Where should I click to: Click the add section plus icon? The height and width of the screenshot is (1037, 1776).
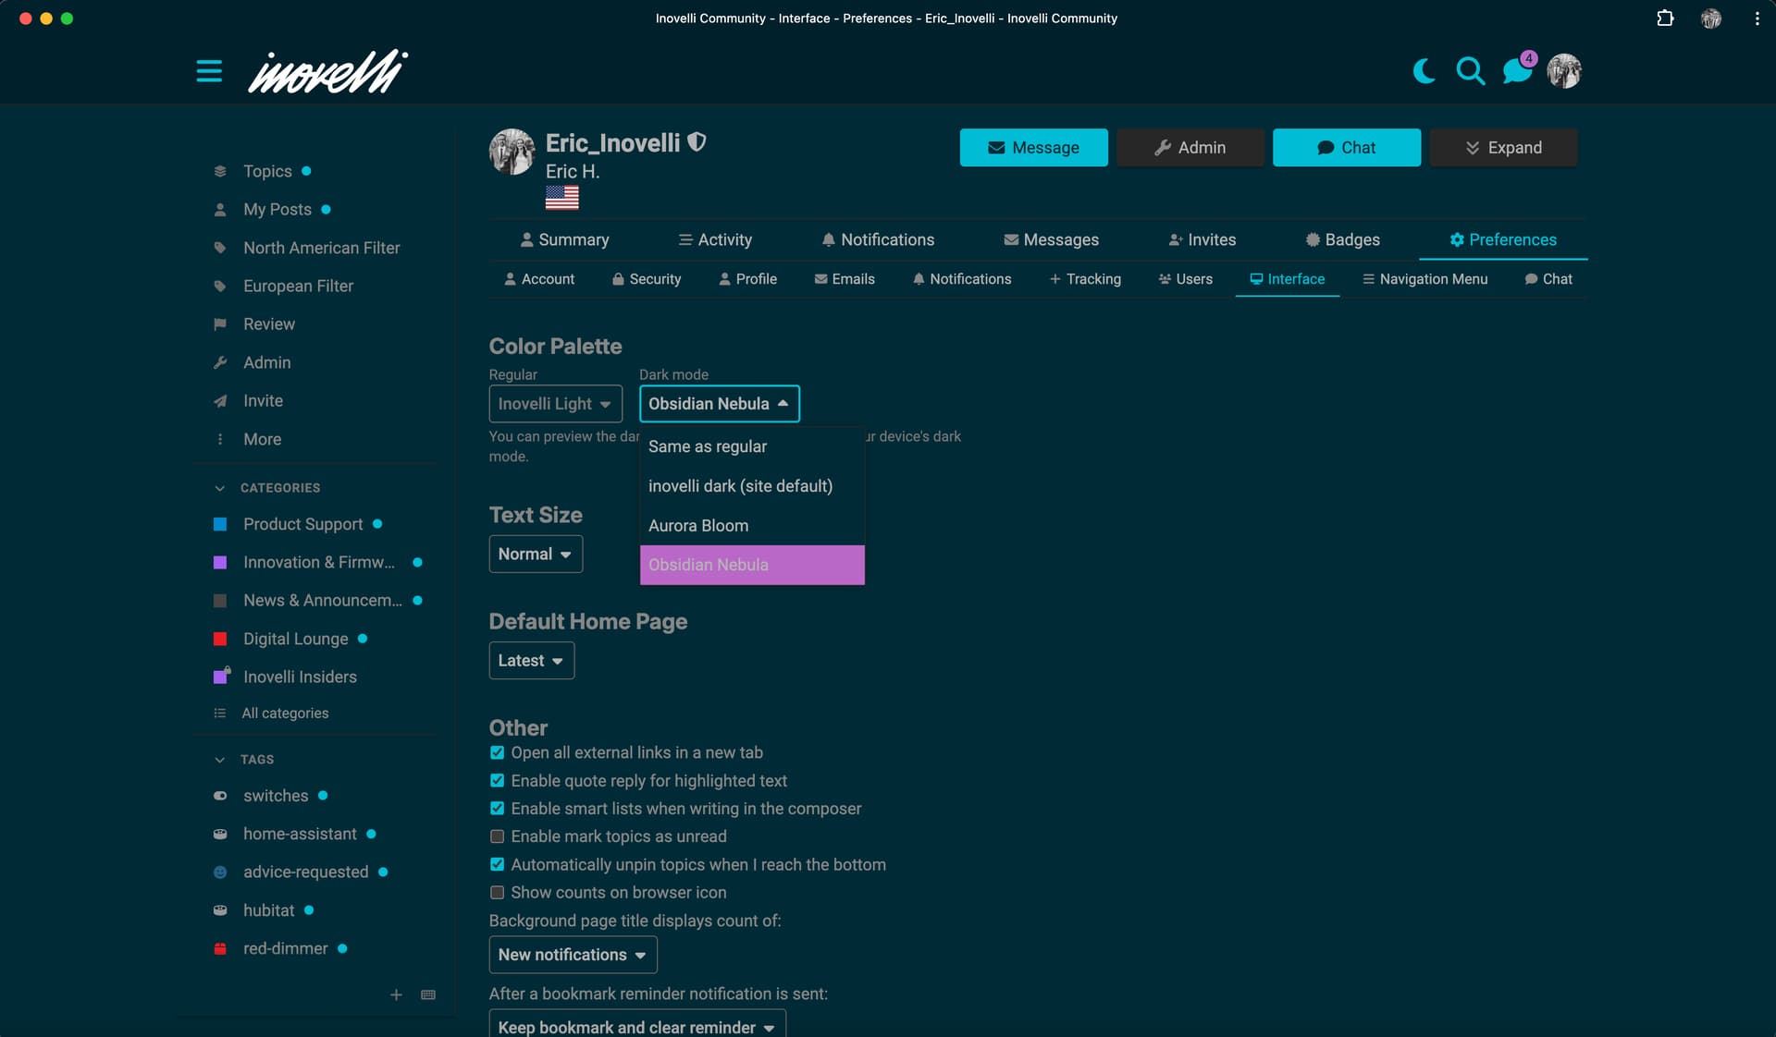pyautogui.click(x=396, y=994)
